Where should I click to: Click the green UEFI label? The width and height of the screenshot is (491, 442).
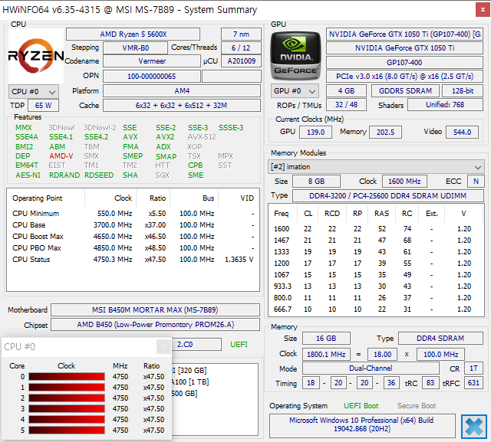click(x=239, y=345)
